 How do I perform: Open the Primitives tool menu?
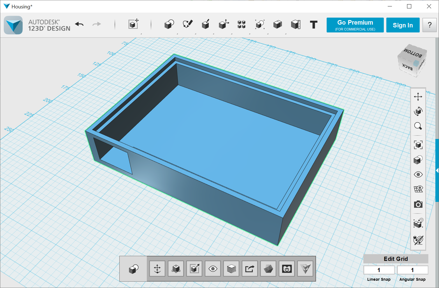click(x=169, y=24)
